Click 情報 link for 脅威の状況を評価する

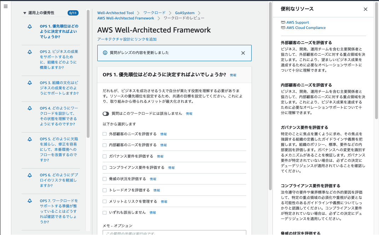(x=153, y=179)
